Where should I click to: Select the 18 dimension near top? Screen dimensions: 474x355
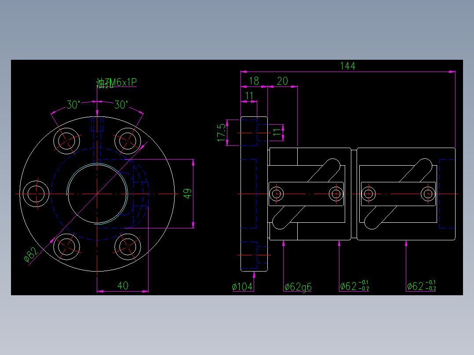(255, 81)
